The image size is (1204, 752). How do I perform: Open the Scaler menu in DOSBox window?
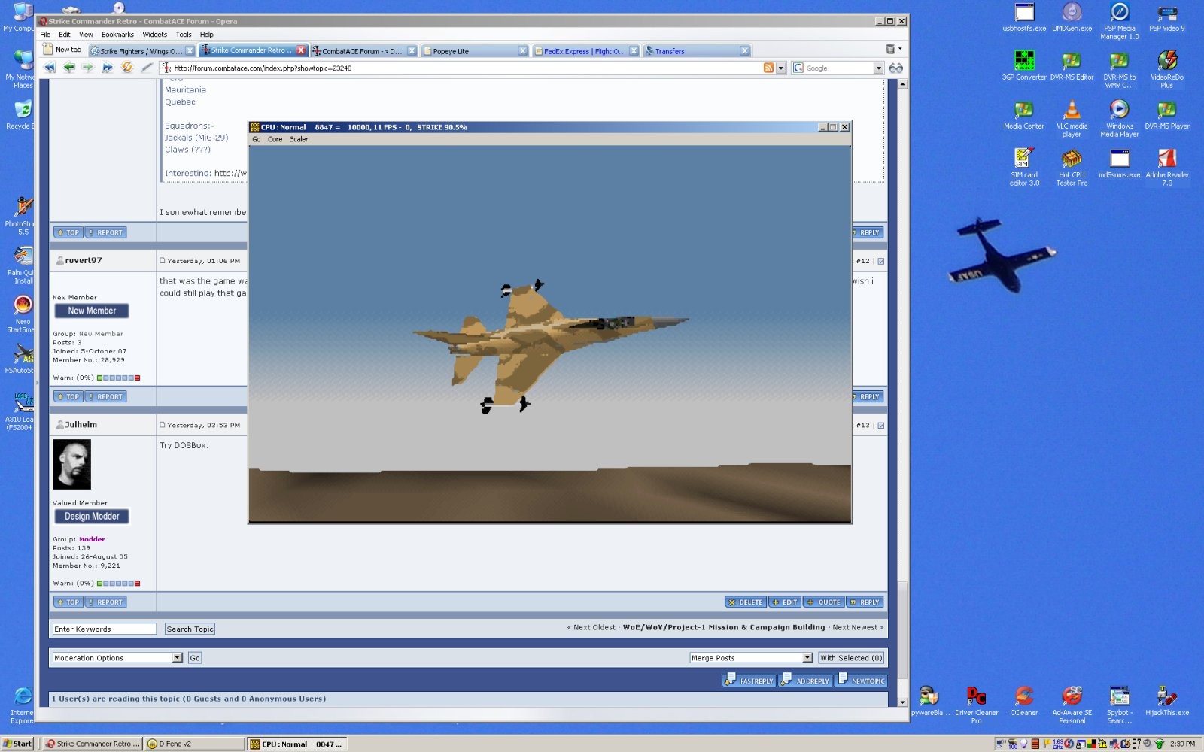coord(299,139)
